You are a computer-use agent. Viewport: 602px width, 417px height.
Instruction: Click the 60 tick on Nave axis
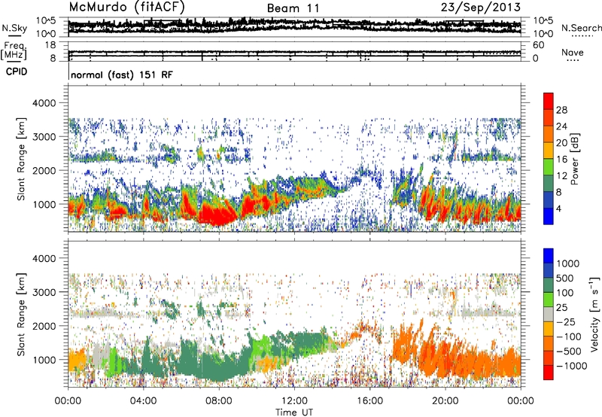click(x=539, y=45)
